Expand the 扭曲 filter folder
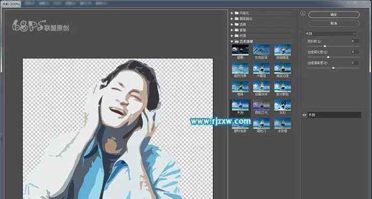The height and width of the screenshot is (199, 372). tap(232, 24)
